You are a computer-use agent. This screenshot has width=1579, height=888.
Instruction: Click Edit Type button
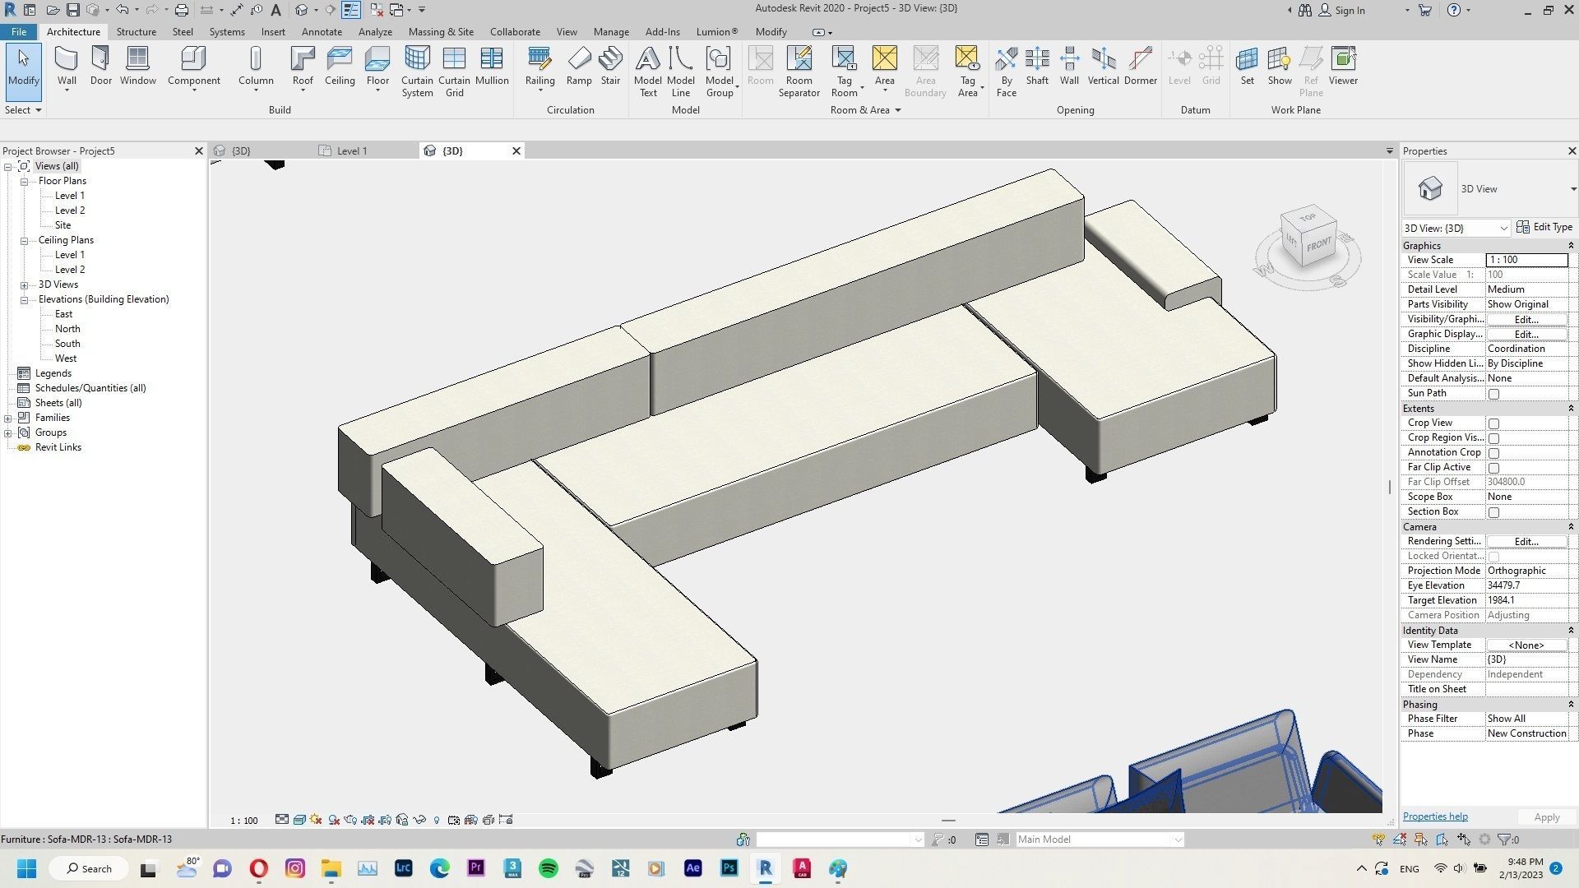pos(1544,227)
